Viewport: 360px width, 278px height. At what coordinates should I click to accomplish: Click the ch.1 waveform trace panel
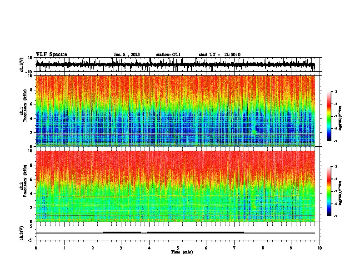tap(178, 65)
